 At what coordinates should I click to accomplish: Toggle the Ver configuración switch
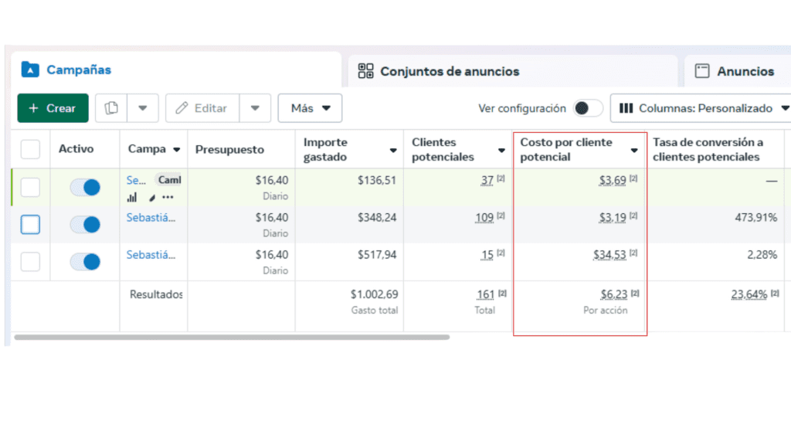tap(588, 108)
